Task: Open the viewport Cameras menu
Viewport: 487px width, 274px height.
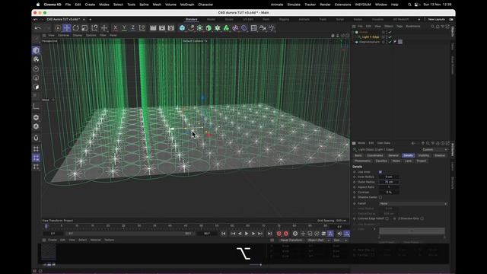Action: (64, 36)
